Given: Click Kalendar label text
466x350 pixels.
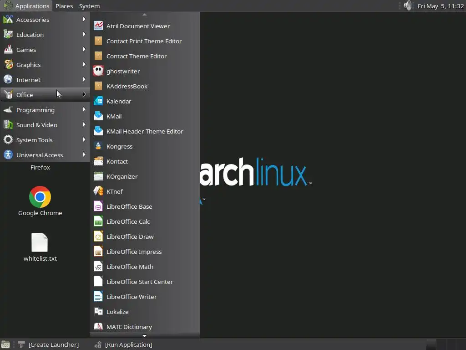Looking at the screenshot, I should coord(119,101).
